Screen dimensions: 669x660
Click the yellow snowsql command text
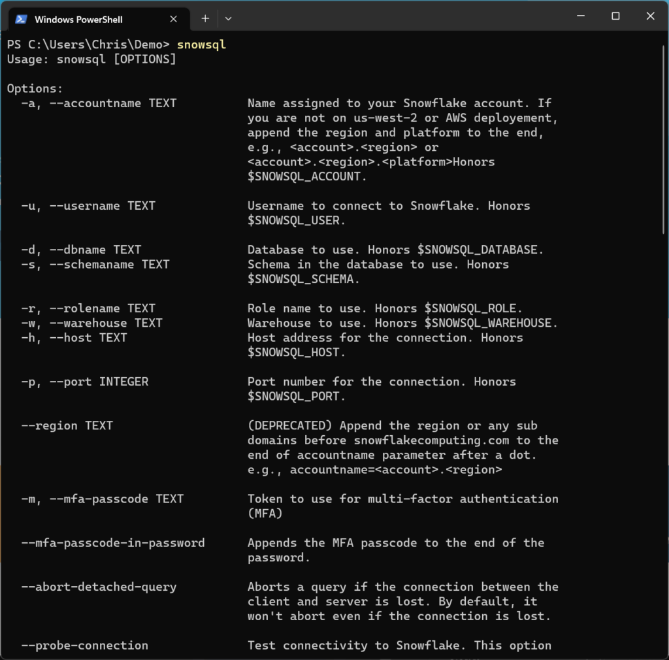pos(201,44)
